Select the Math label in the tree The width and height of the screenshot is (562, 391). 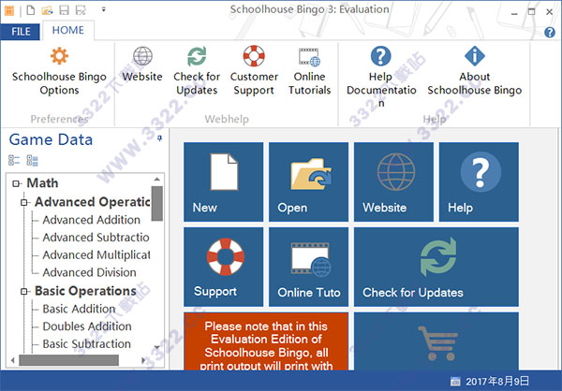click(42, 183)
